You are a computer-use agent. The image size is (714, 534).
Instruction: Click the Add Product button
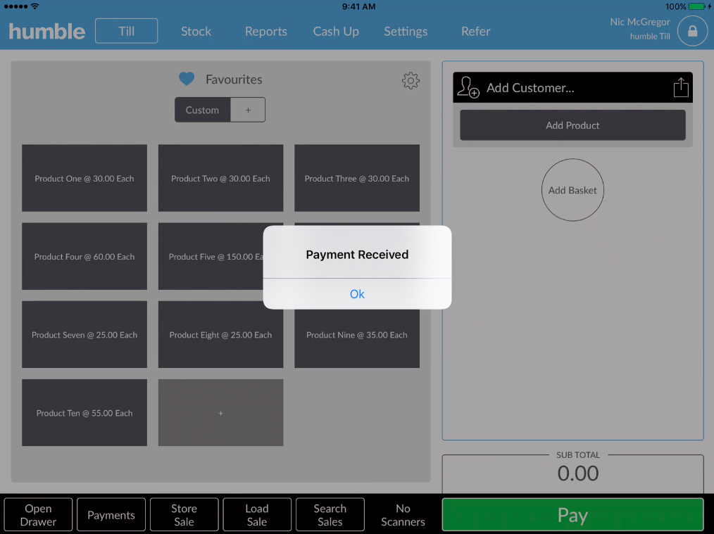click(x=572, y=125)
